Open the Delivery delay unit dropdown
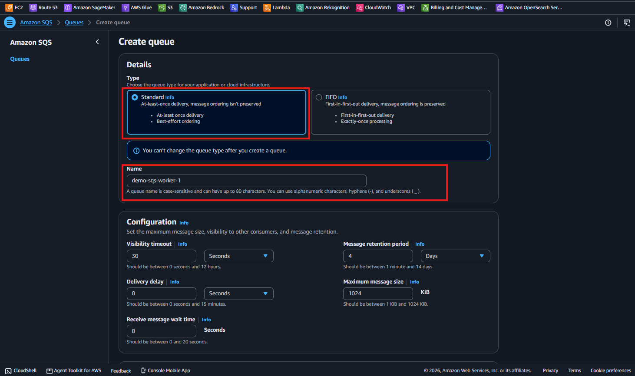Image resolution: width=635 pixels, height=376 pixels. point(239,294)
